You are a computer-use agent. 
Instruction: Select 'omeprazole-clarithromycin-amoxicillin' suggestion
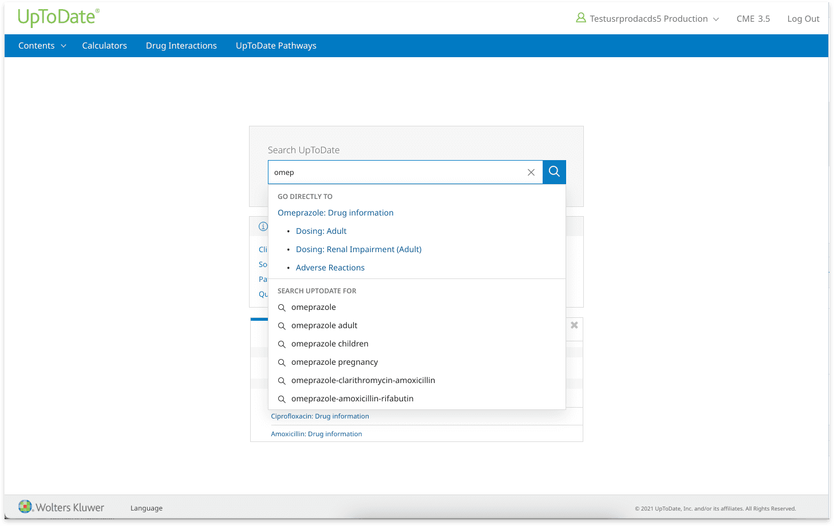click(363, 380)
